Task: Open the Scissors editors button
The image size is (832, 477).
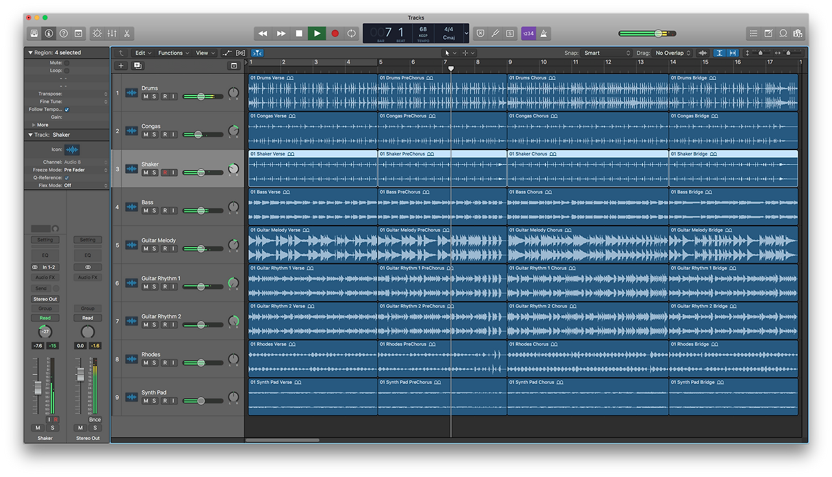Action: point(127,33)
